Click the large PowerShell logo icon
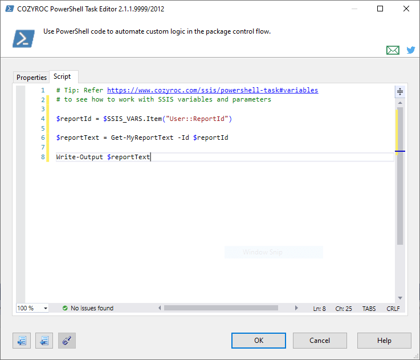 (x=23, y=39)
